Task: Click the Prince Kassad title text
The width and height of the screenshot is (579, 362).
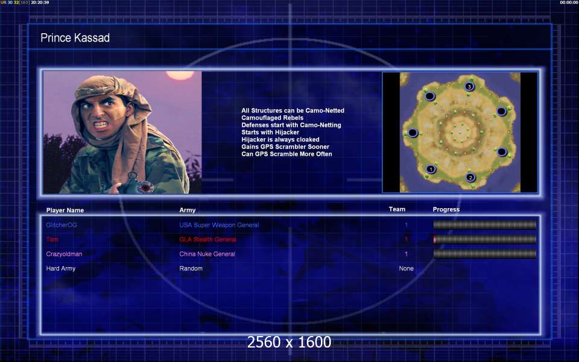Action: [75, 37]
